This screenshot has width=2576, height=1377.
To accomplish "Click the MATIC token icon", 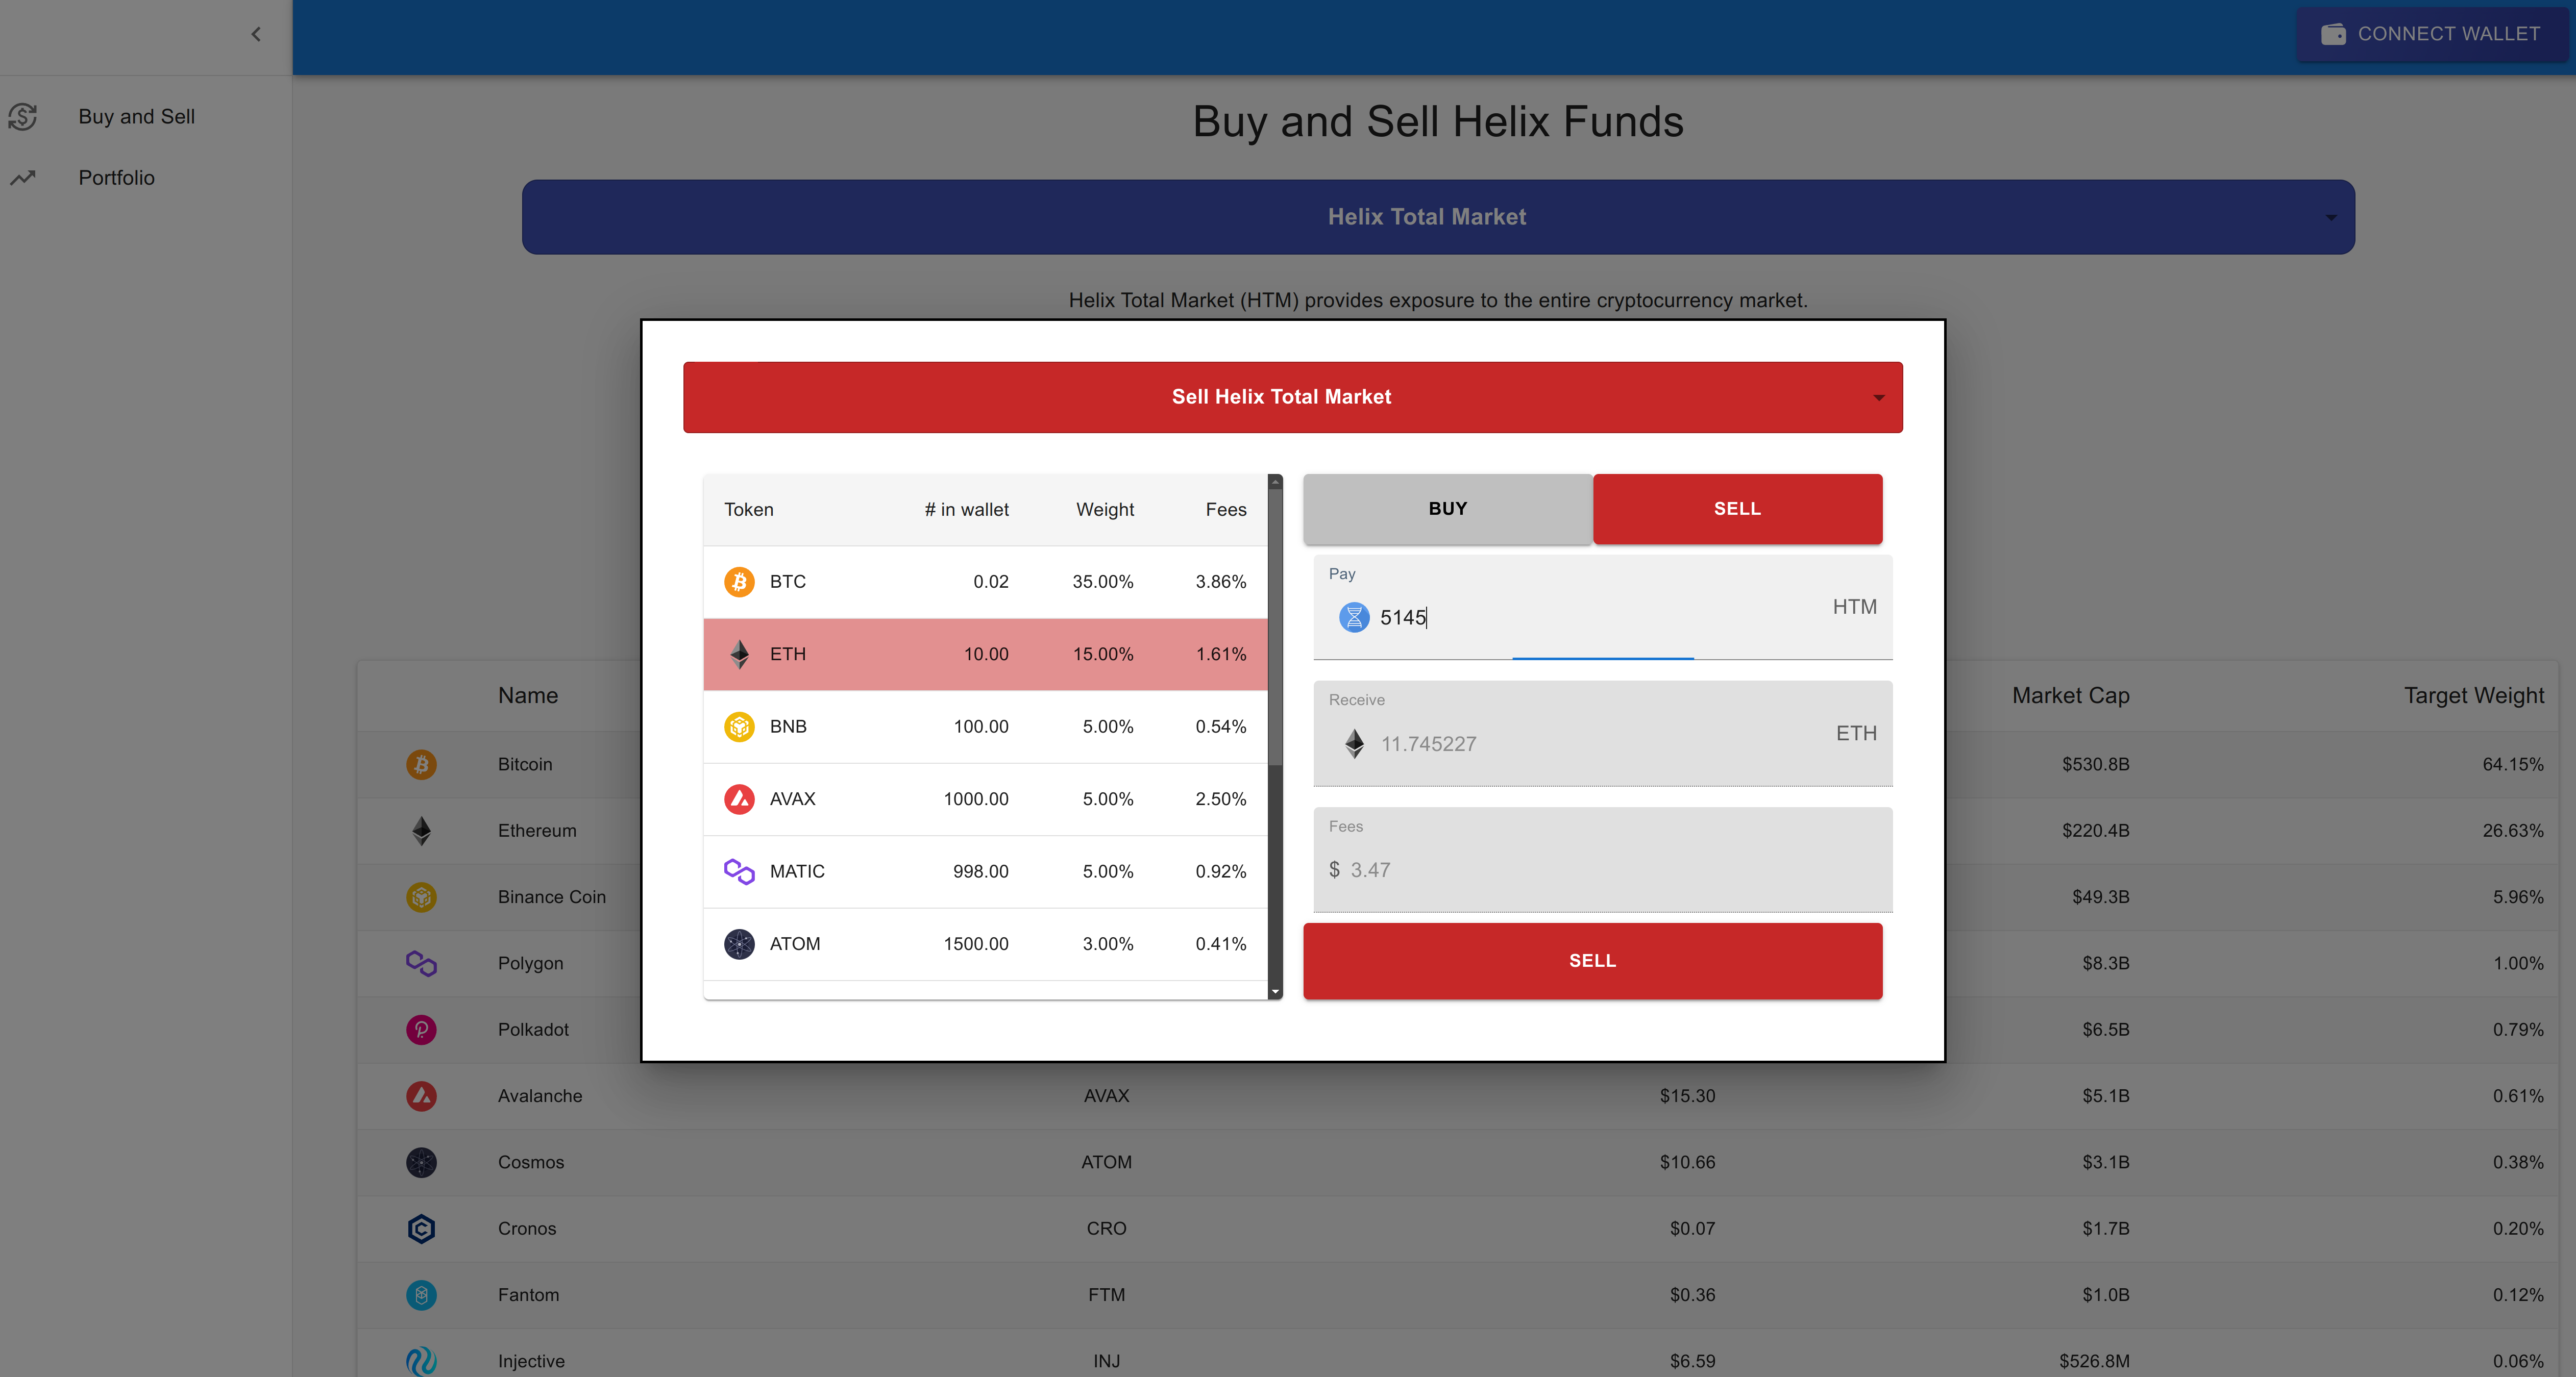I will (739, 871).
